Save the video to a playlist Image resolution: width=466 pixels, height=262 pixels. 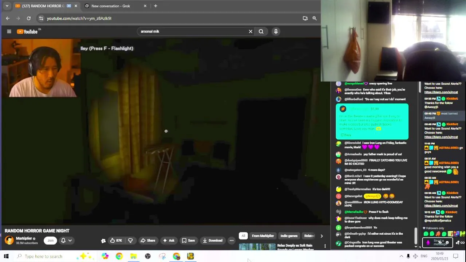[188, 240]
